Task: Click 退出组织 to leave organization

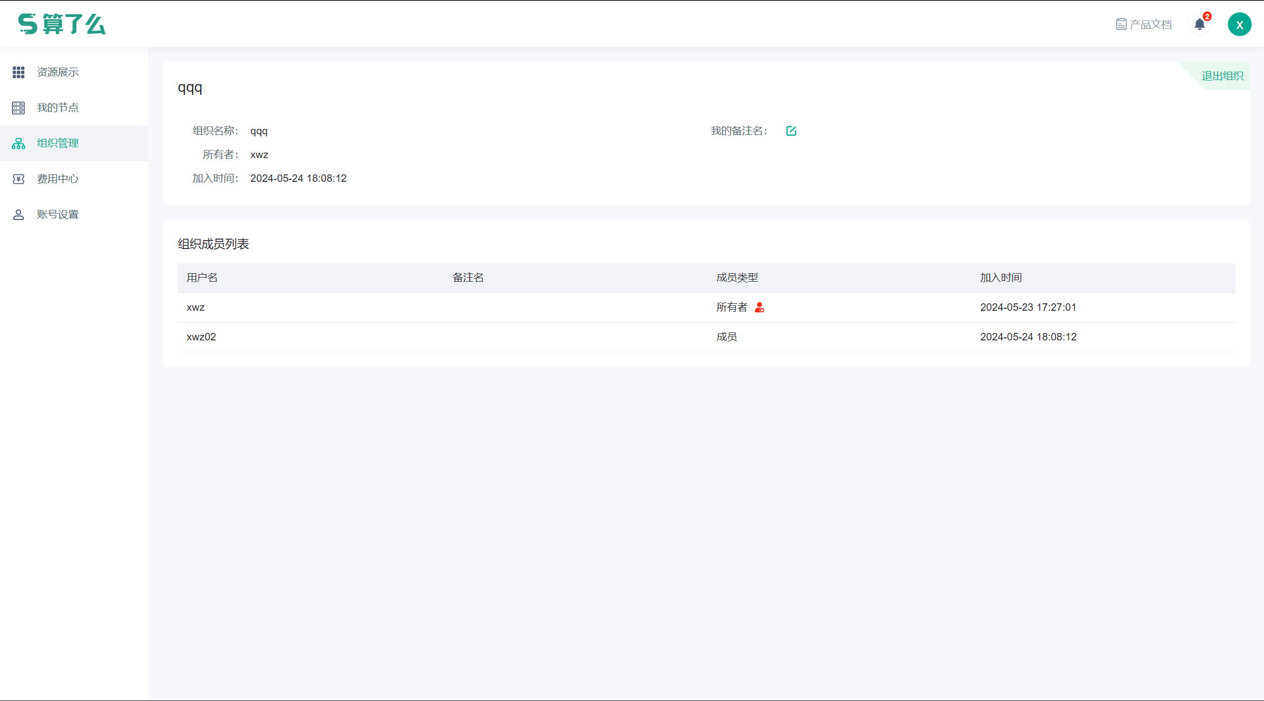Action: (x=1222, y=76)
